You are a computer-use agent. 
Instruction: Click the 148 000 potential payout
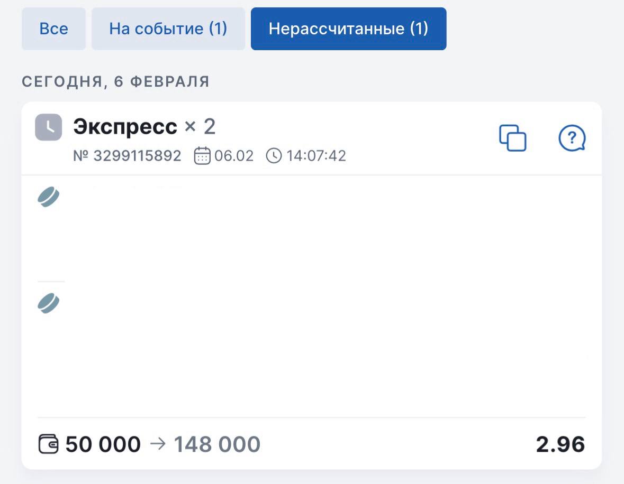(x=217, y=444)
